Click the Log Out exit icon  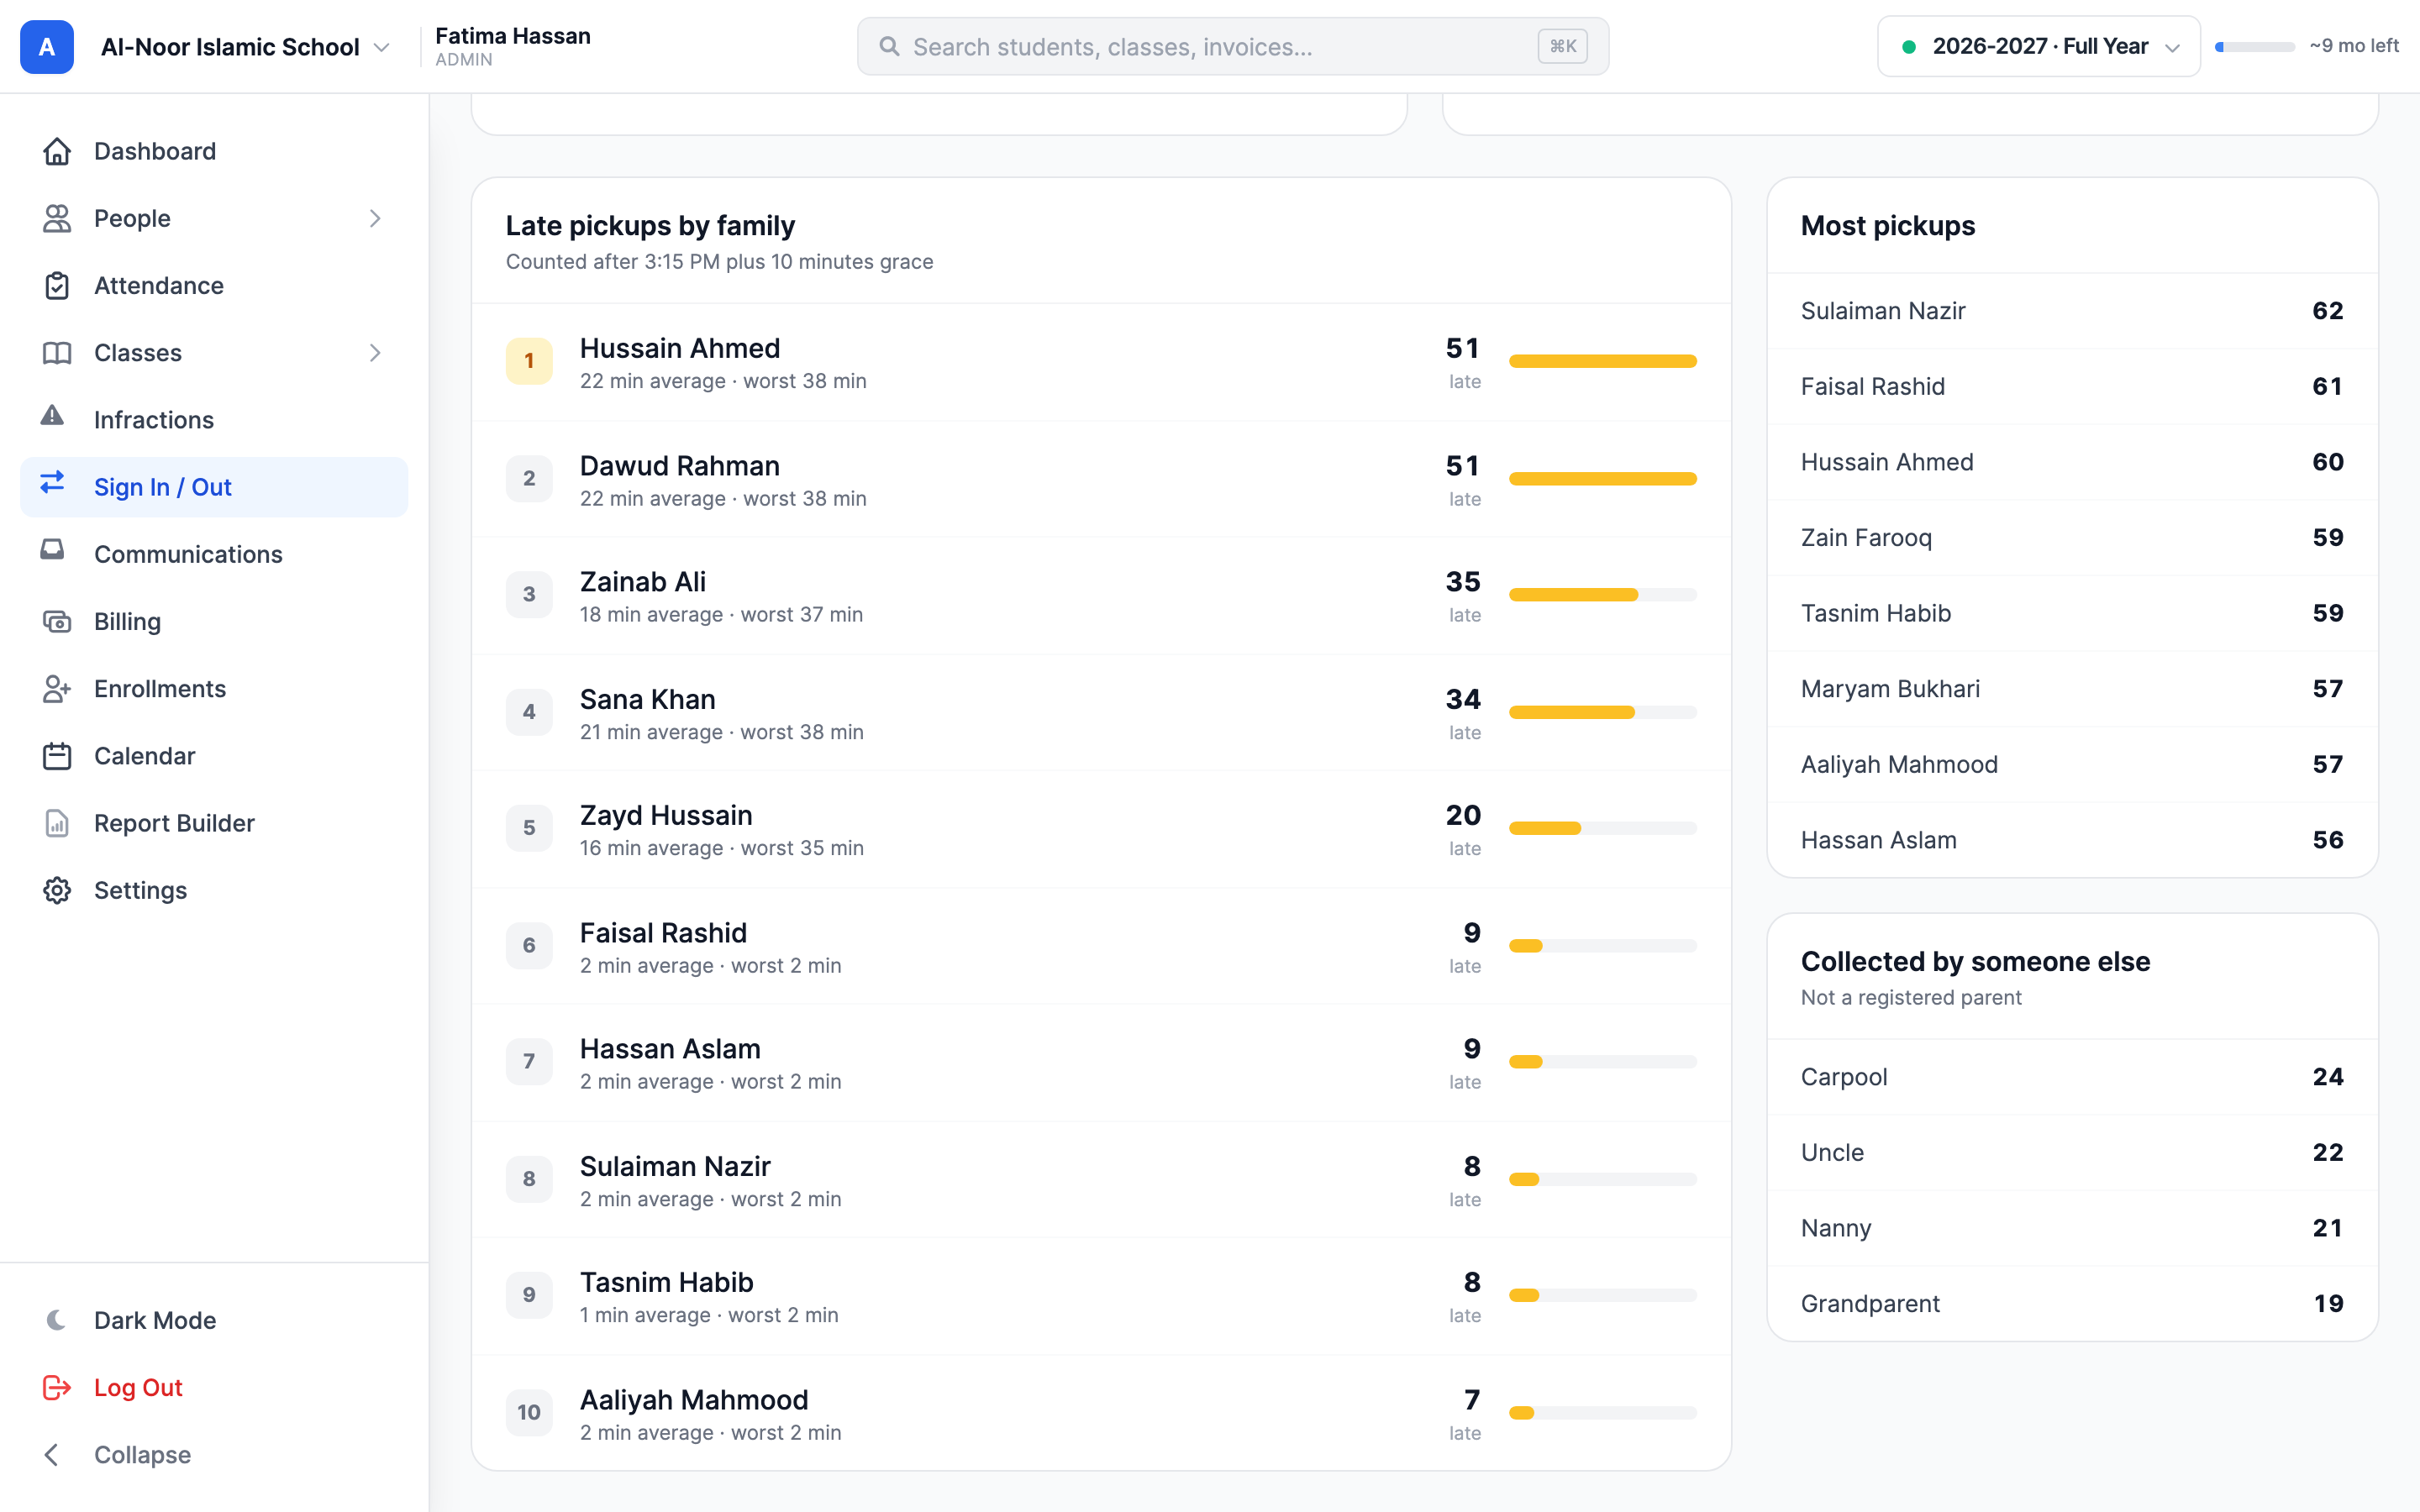tap(57, 1387)
